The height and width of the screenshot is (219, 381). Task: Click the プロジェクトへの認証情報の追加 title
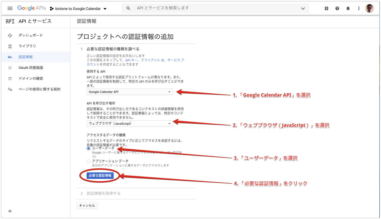(x=125, y=37)
